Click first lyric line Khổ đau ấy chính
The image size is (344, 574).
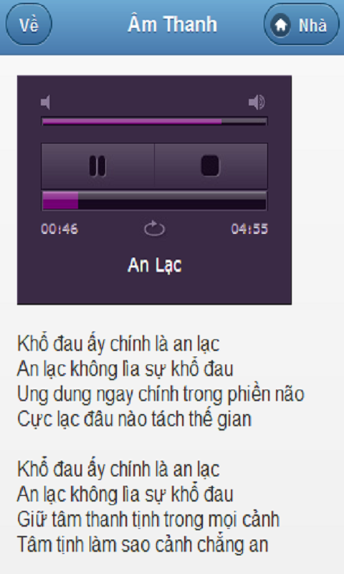pos(118,344)
